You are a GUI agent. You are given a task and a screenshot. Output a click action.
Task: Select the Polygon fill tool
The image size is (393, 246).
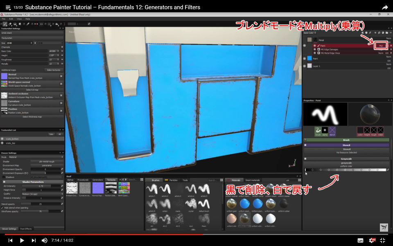[x=20, y=24]
